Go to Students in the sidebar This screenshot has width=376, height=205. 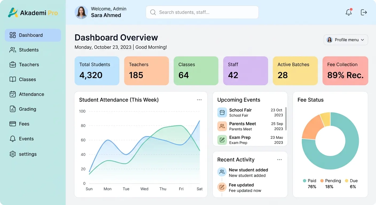point(33,50)
